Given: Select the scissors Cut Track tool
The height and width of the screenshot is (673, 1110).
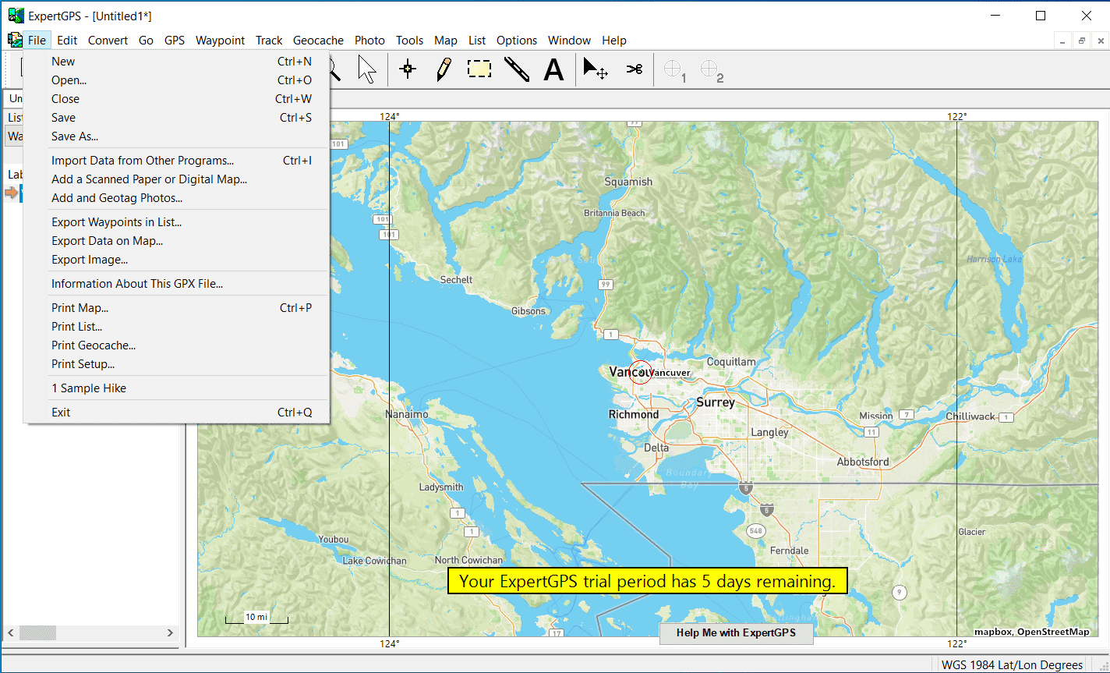Looking at the screenshot, I should [x=634, y=69].
